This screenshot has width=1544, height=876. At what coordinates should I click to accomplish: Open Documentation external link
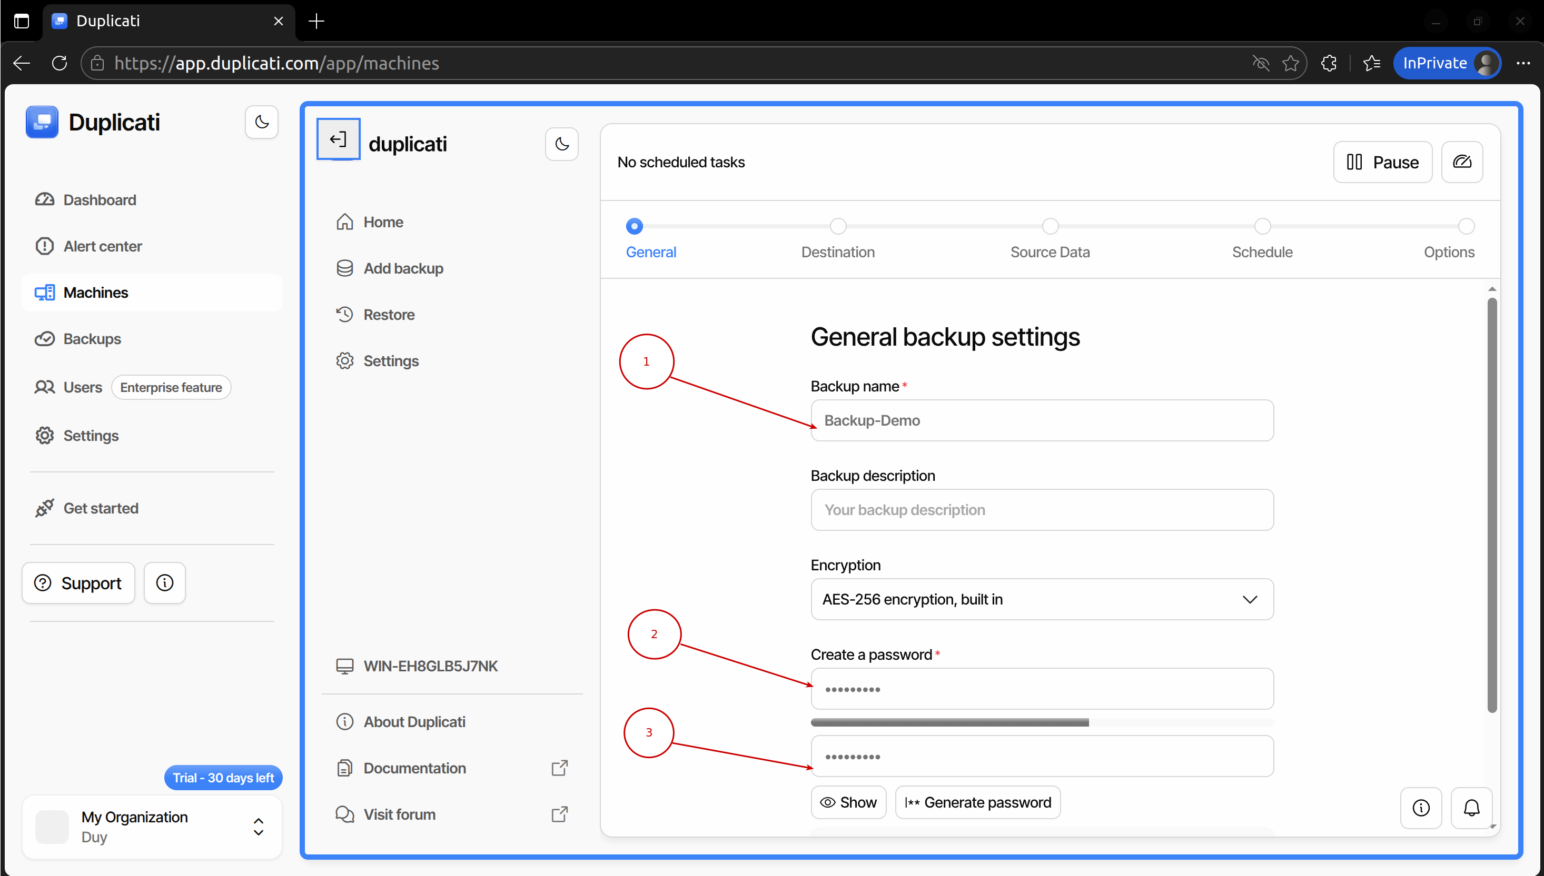coord(414,768)
